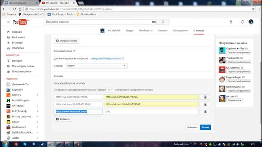Select the О канале tab

tap(199, 31)
